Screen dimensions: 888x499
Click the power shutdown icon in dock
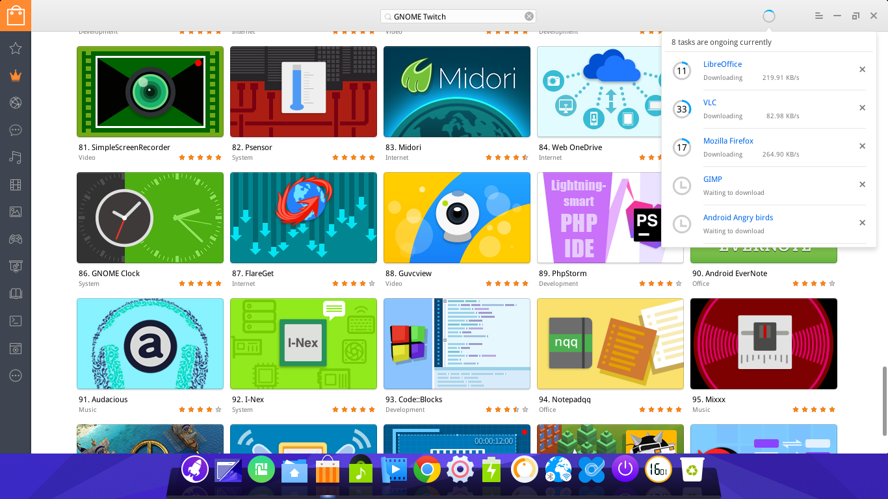pyautogui.click(x=625, y=469)
